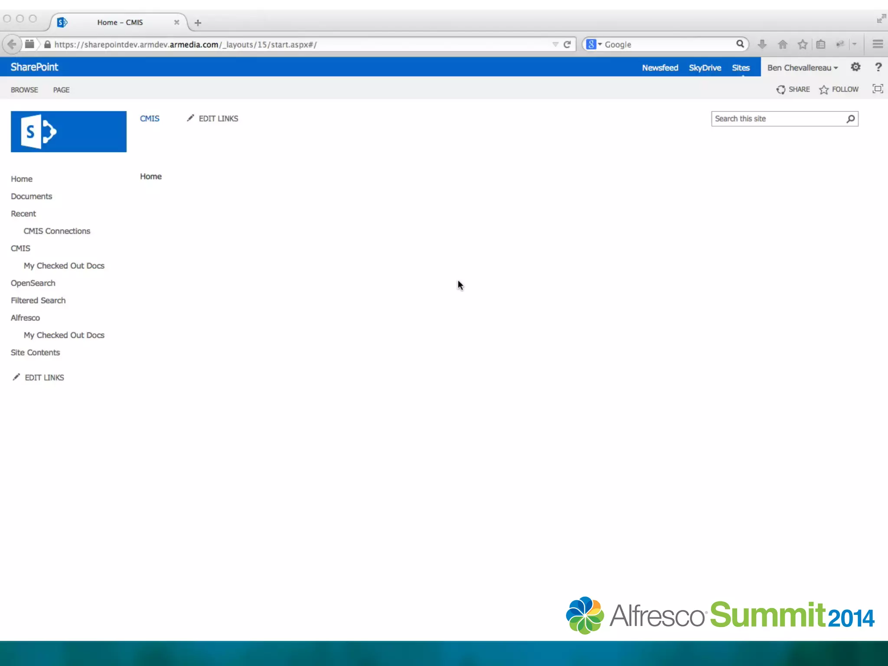Viewport: 888px width, 666px height.
Task: Open the BROWSE ribbon tab
Action: click(24, 90)
